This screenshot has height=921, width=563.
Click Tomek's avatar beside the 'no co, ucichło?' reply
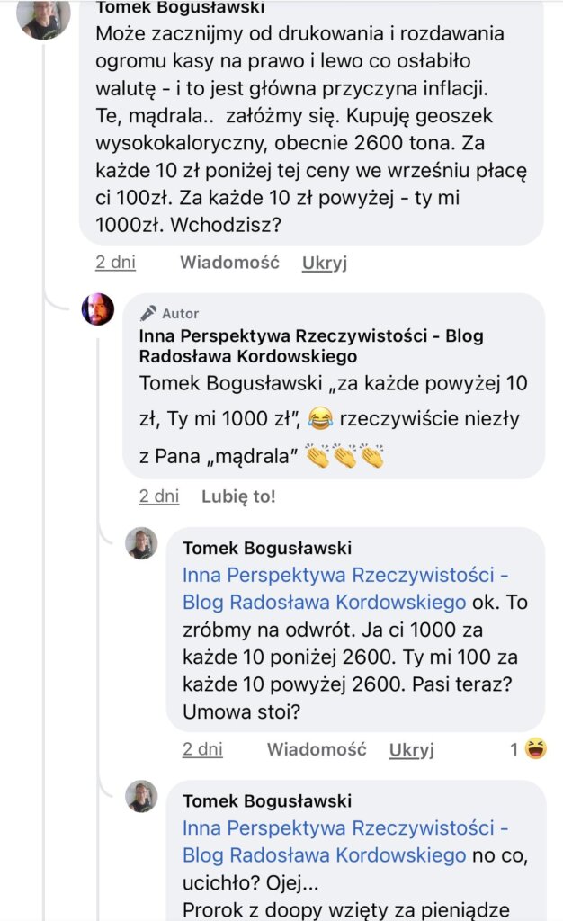[141, 797]
